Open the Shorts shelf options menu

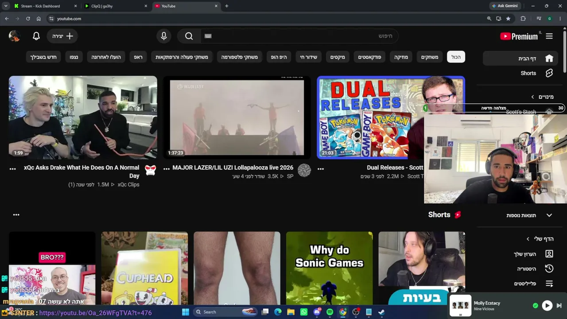[16, 215]
